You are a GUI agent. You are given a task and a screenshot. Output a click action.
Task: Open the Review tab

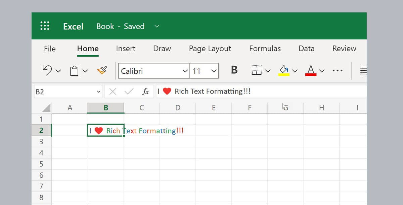344,49
